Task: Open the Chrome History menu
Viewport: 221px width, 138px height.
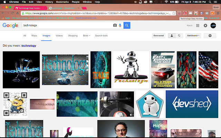Action: pyautogui.click(x=49, y=2)
